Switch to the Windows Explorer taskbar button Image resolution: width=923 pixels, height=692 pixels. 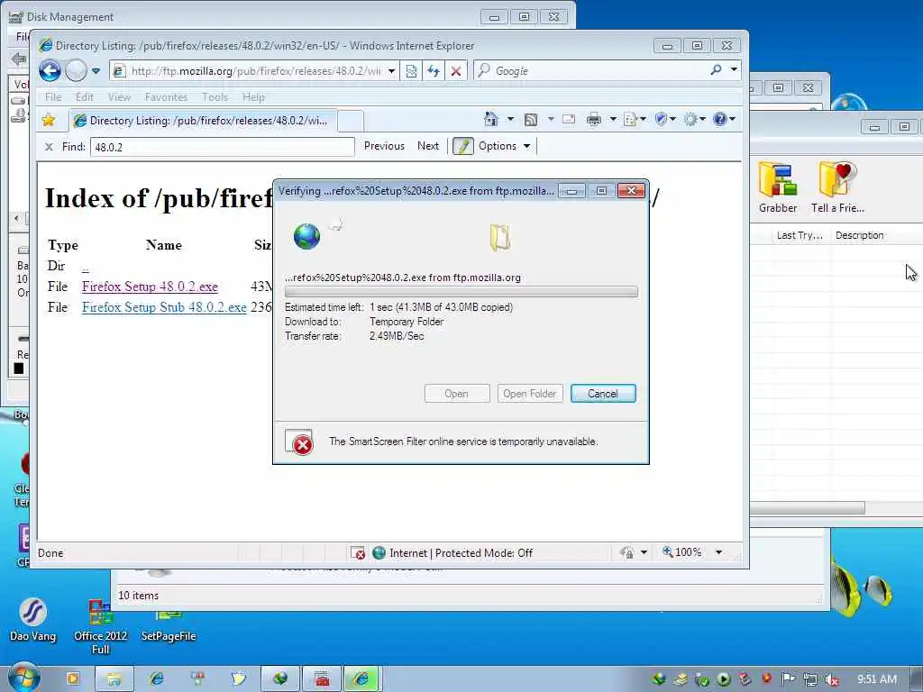[114, 679]
